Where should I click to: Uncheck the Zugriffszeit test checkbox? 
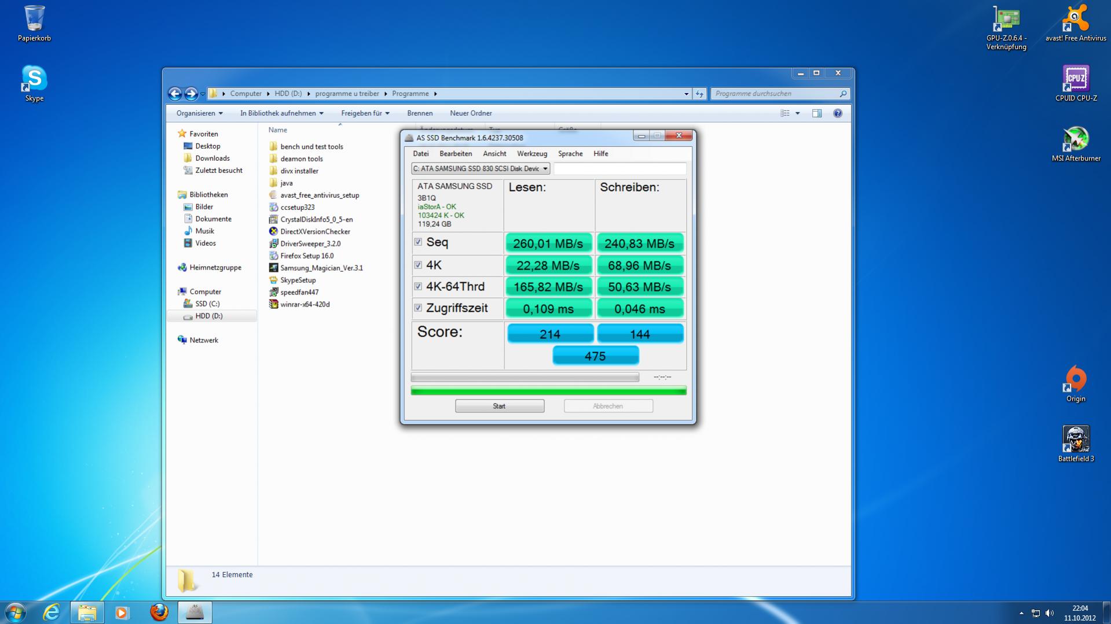coord(418,308)
